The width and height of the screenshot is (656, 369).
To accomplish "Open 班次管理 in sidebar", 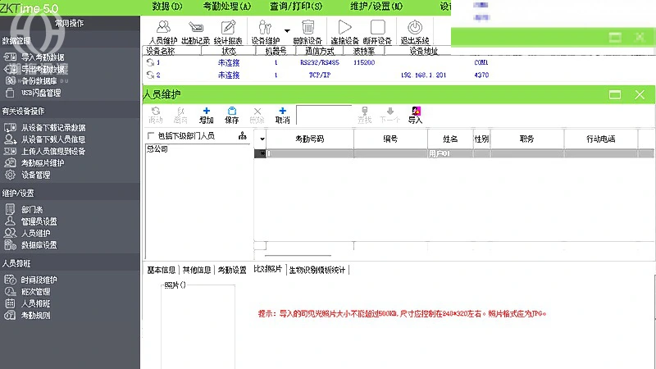I will coord(35,292).
